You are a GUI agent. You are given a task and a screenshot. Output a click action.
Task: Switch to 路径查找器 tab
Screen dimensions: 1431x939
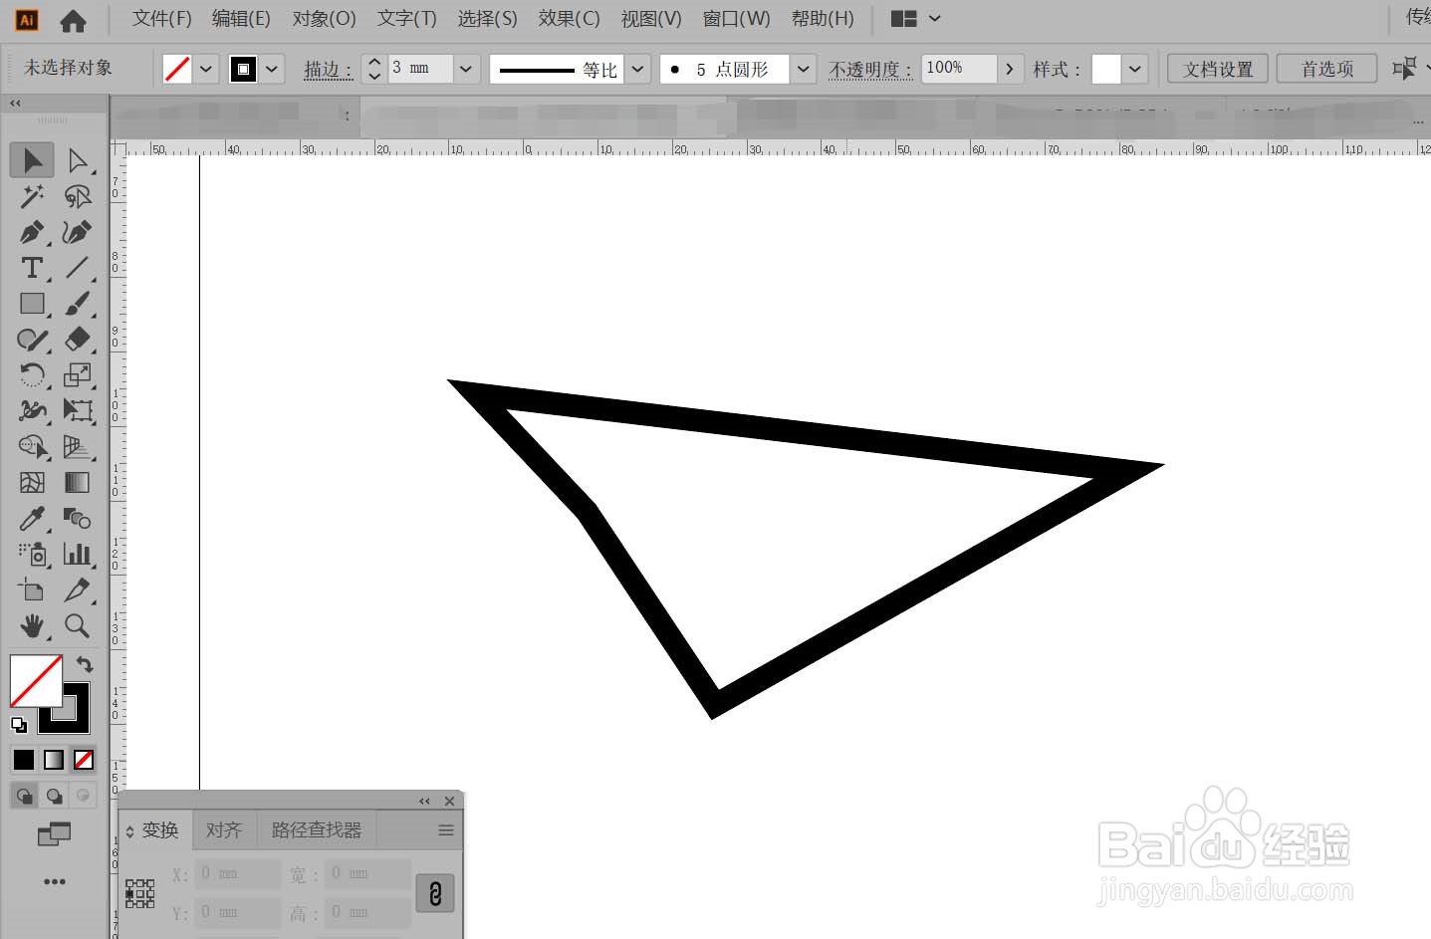click(317, 830)
